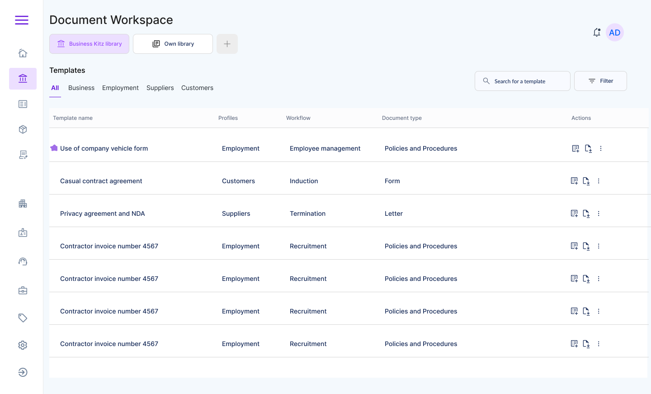This screenshot has height=394, width=651.
Task: Open the kebab menu for Casual contract agreement
Action: (x=598, y=180)
